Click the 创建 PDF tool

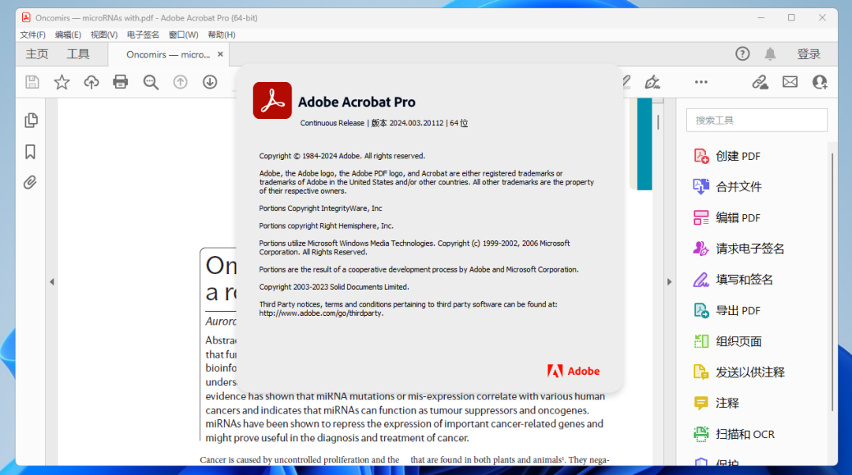tap(727, 156)
